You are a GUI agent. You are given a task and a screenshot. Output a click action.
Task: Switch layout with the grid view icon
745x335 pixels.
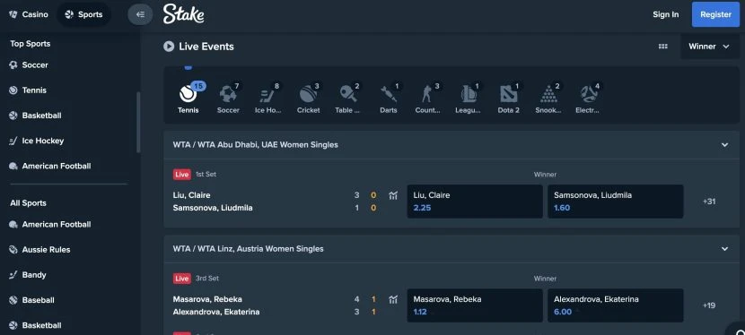tap(662, 47)
